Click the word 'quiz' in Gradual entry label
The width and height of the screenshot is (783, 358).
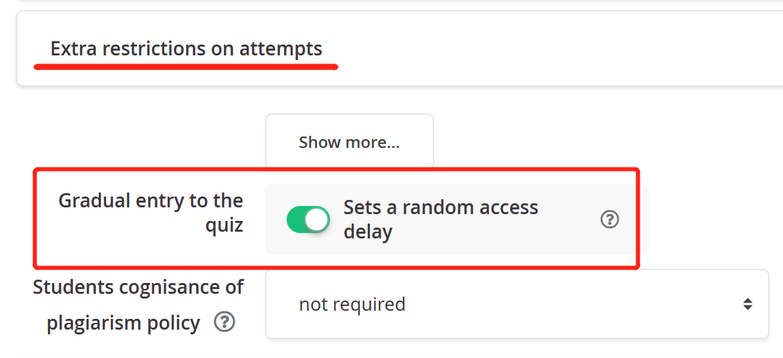point(224,226)
